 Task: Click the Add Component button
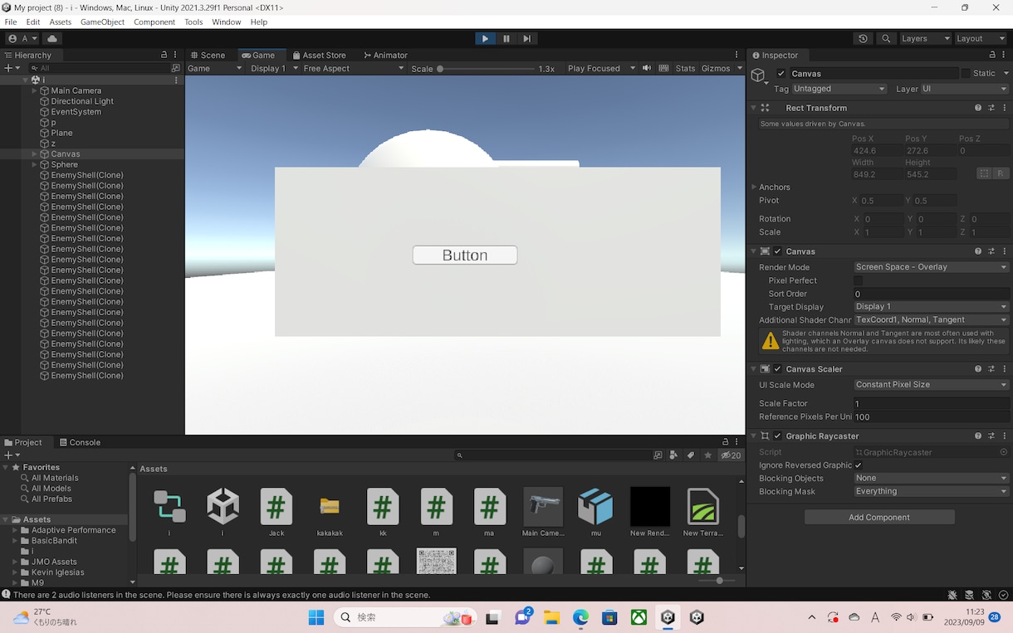[x=879, y=518]
